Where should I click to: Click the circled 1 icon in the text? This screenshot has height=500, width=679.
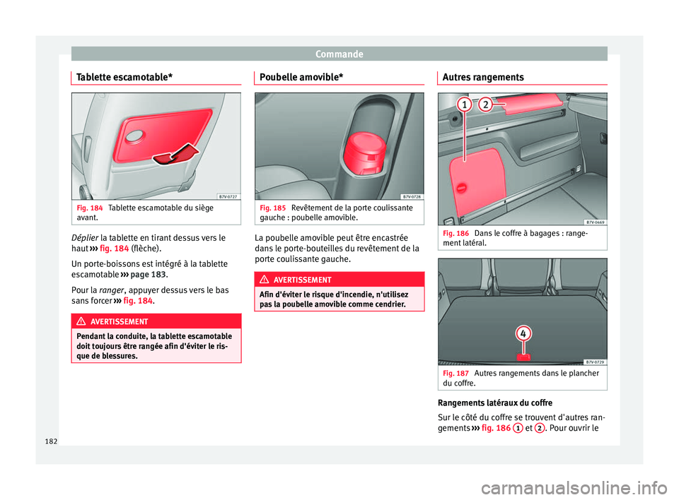[x=518, y=428]
